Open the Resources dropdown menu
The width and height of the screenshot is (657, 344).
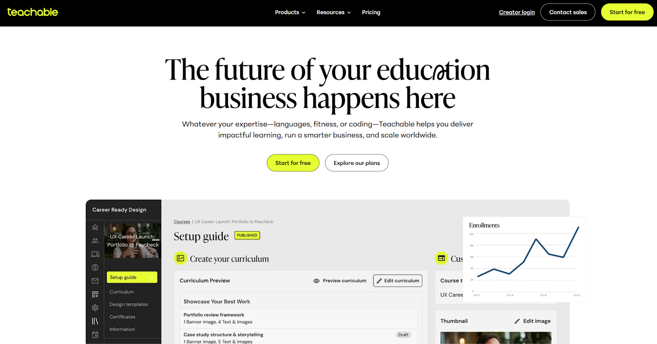pos(333,12)
